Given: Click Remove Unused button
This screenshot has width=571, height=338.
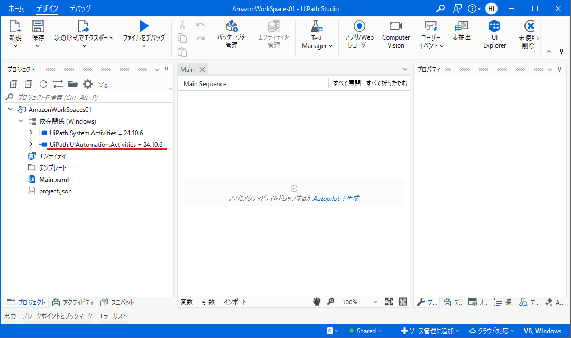Looking at the screenshot, I should tap(528, 34).
